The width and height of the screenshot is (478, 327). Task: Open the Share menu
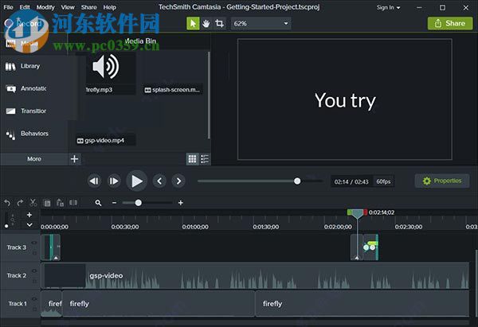[x=88, y=7]
